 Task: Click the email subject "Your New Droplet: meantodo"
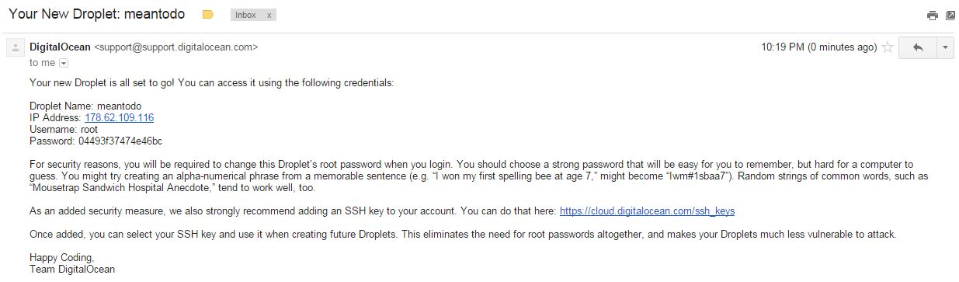(100, 15)
